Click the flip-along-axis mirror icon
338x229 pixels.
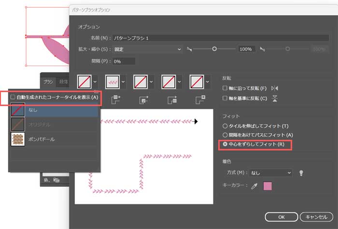(275, 88)
